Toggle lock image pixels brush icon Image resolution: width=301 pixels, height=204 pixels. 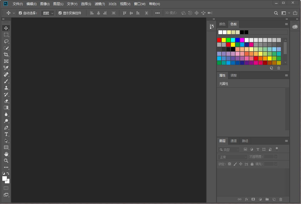(235, 164)
